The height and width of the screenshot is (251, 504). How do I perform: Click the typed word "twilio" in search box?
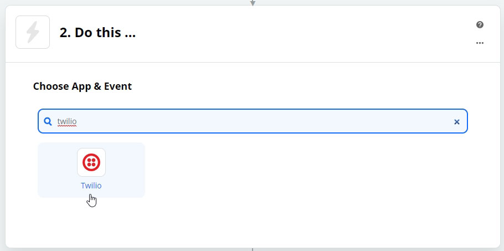pyautogui.click(x=67, y=121)
